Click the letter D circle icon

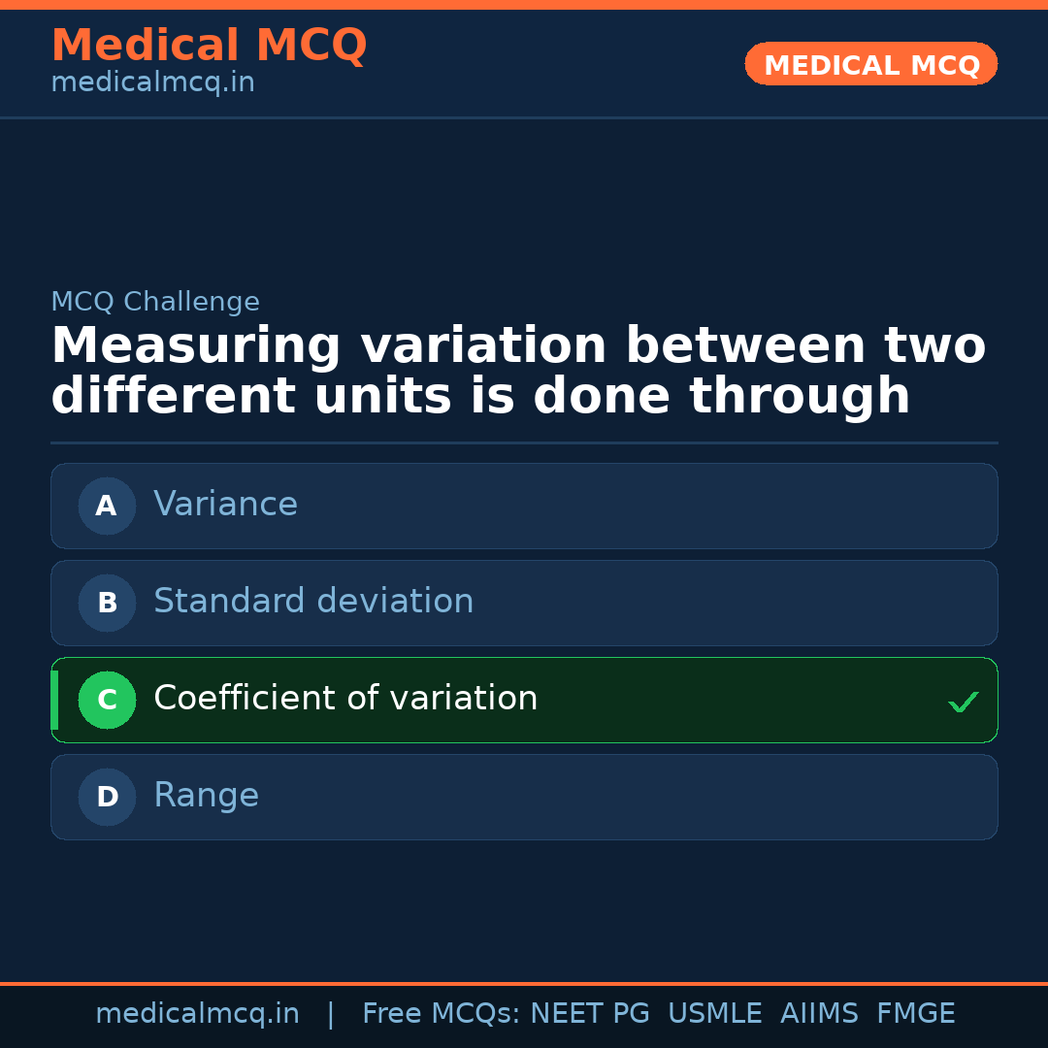pyautogui.click(x=107, y=797)
